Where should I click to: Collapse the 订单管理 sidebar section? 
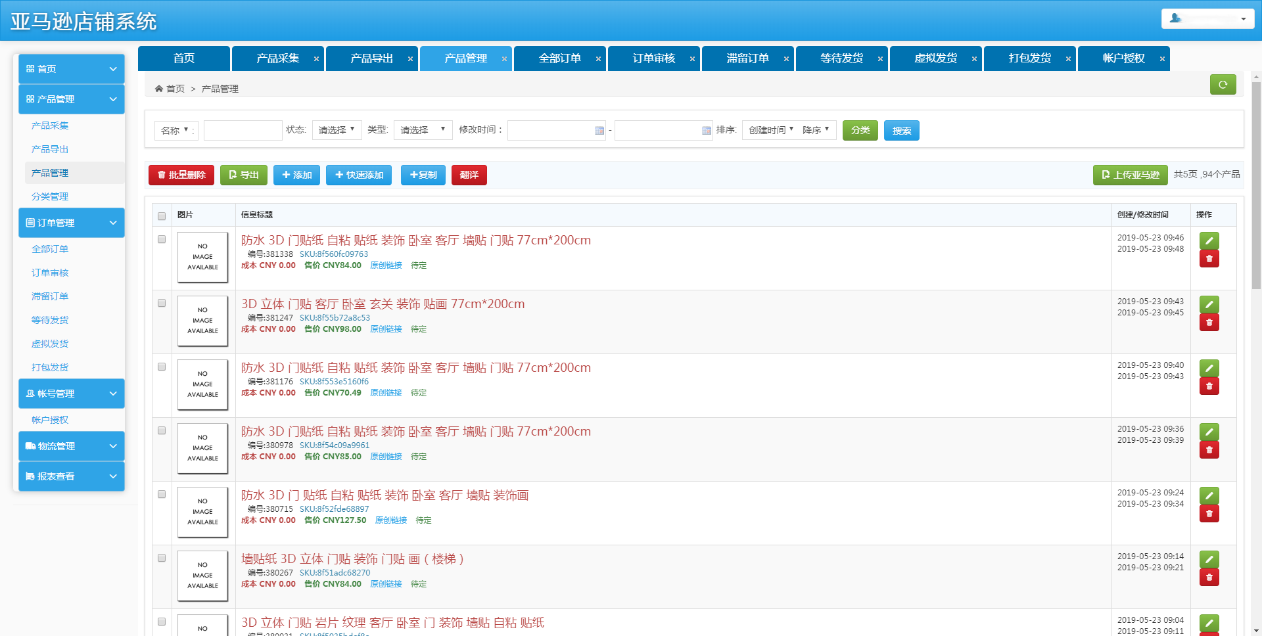pos(72,223)
